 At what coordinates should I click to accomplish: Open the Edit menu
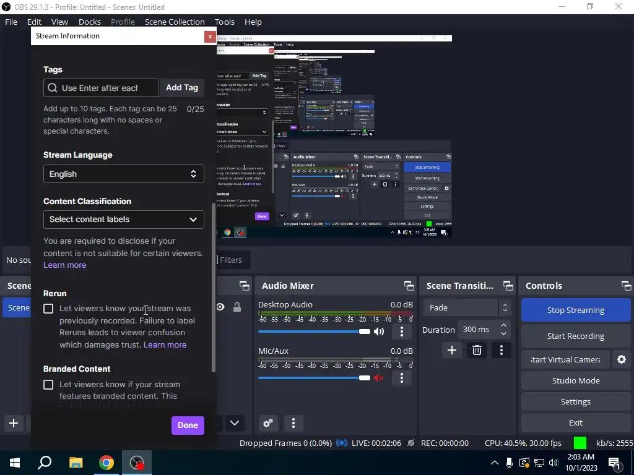[35, 22]
